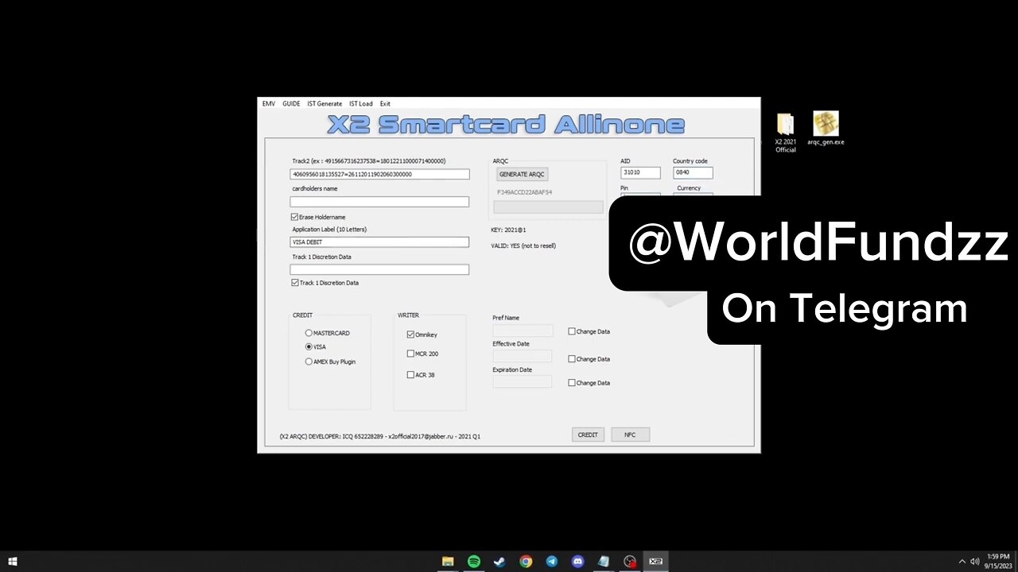Select the AMEX Buy Plugin radio button
This screenshot has width=1018, height=572.
tap(309, 361)
